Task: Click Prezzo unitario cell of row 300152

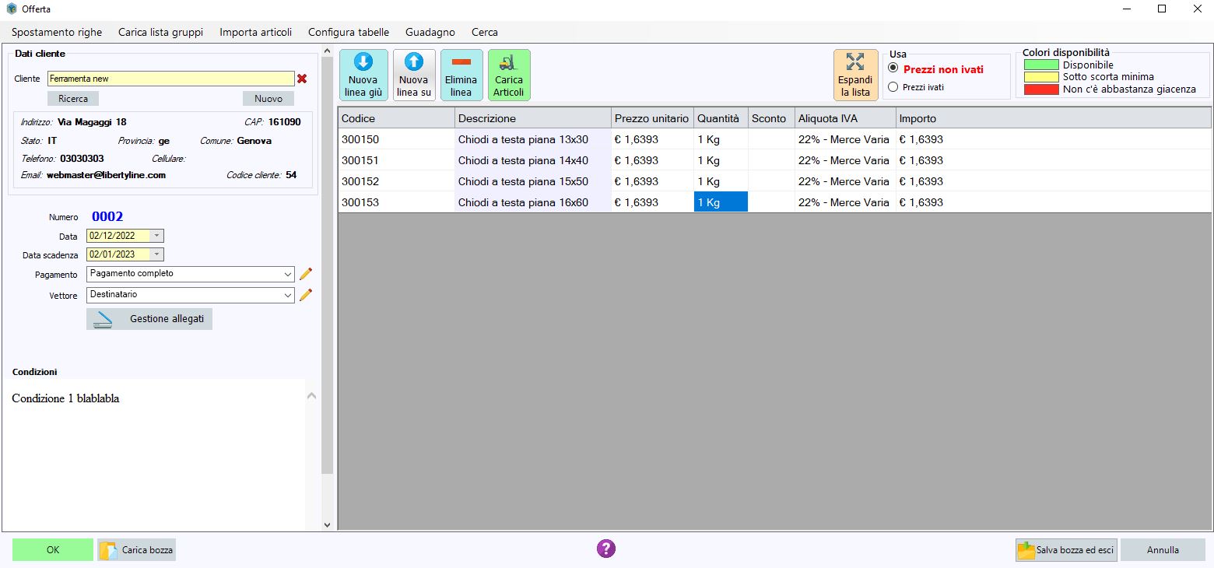Action: pyautogui.click(x=652, y=181)
